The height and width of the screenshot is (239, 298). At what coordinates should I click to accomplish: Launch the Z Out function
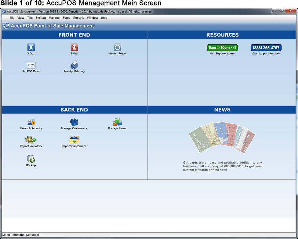point(74,47)
